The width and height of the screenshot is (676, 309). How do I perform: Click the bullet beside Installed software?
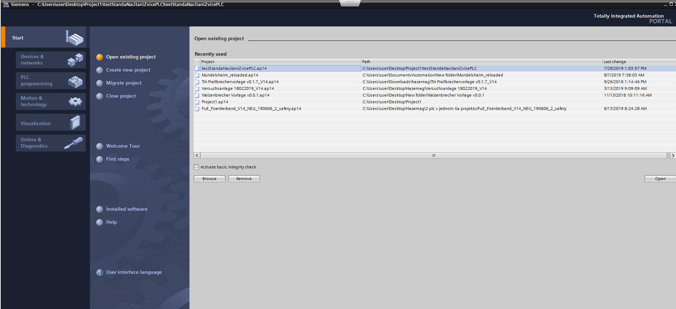(99, 209)
